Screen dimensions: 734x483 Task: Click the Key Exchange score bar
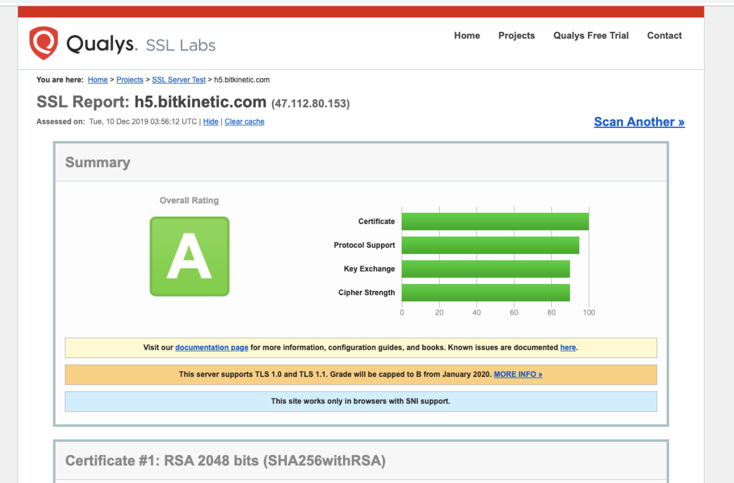tap(486, 269)
